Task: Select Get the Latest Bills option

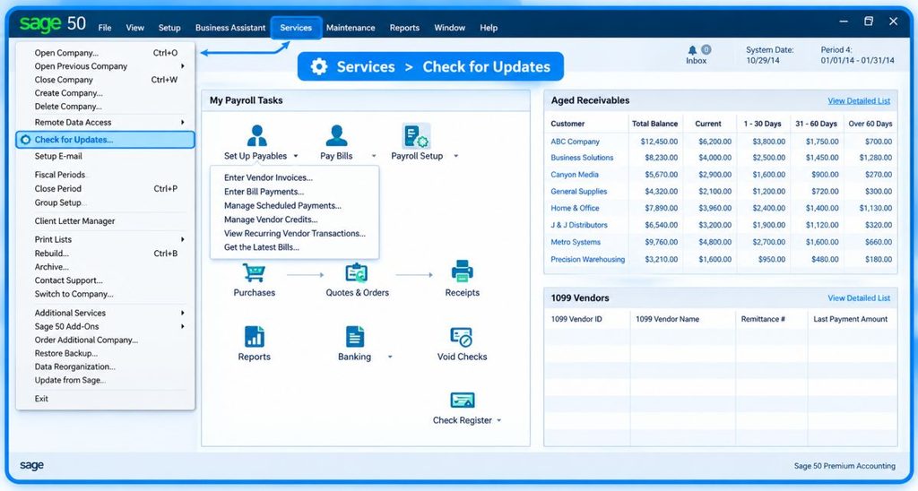Action: [261, 247]
